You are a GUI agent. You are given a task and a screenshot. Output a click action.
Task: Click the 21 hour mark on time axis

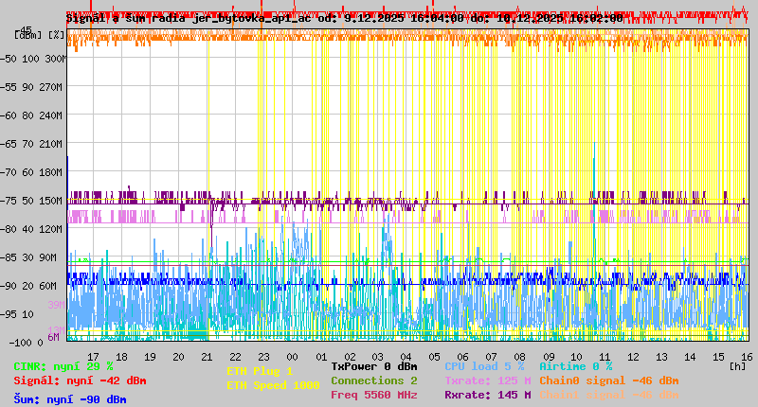pos(207,357)
